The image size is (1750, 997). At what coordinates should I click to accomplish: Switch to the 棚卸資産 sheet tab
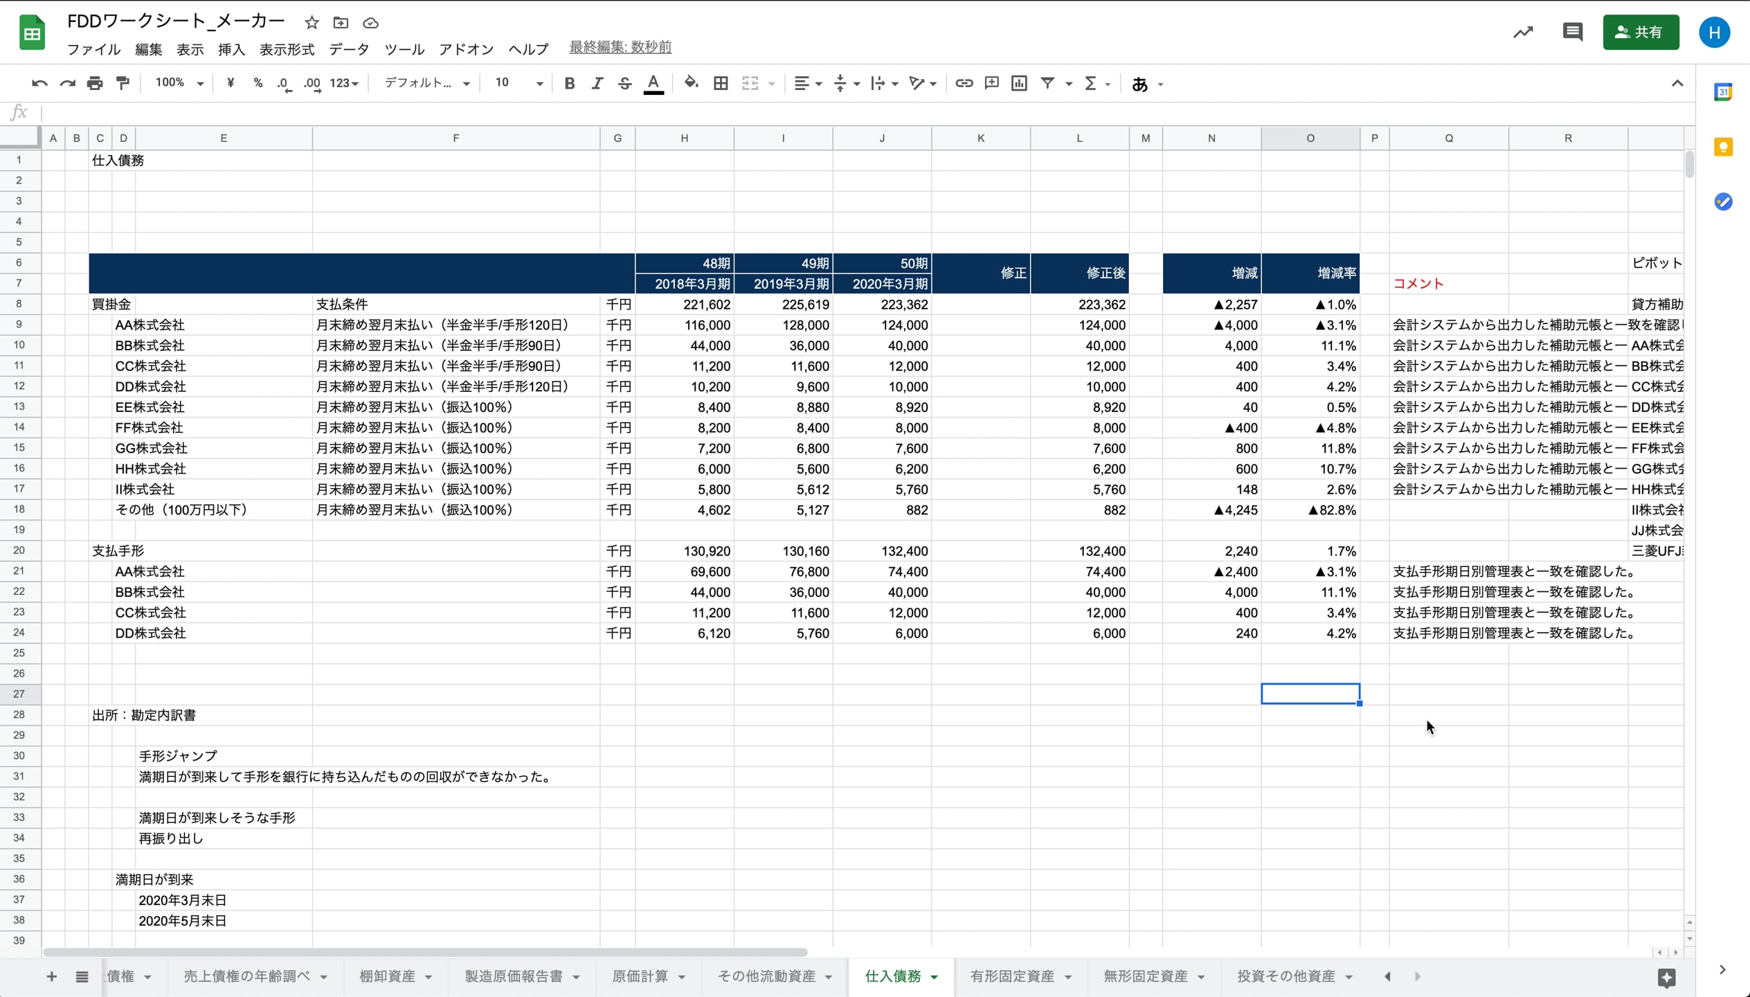tap(388, 976)
